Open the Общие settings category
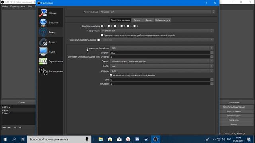The image size is (255, 143). tap(51, 13)
